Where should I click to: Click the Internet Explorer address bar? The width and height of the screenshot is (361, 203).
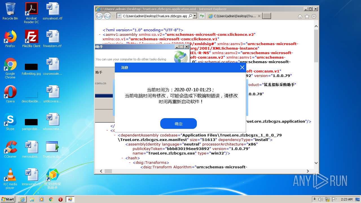click(x=155, y=16)
